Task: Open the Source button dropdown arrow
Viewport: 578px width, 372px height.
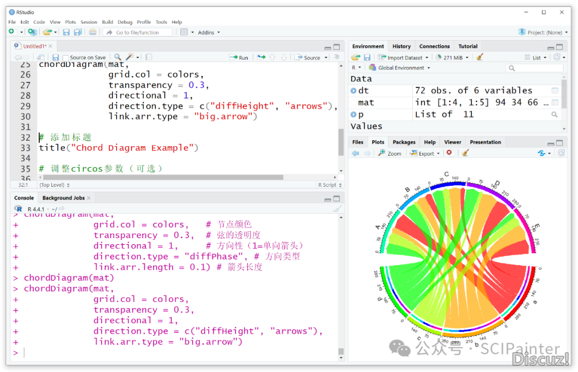Action: point(326,57)
